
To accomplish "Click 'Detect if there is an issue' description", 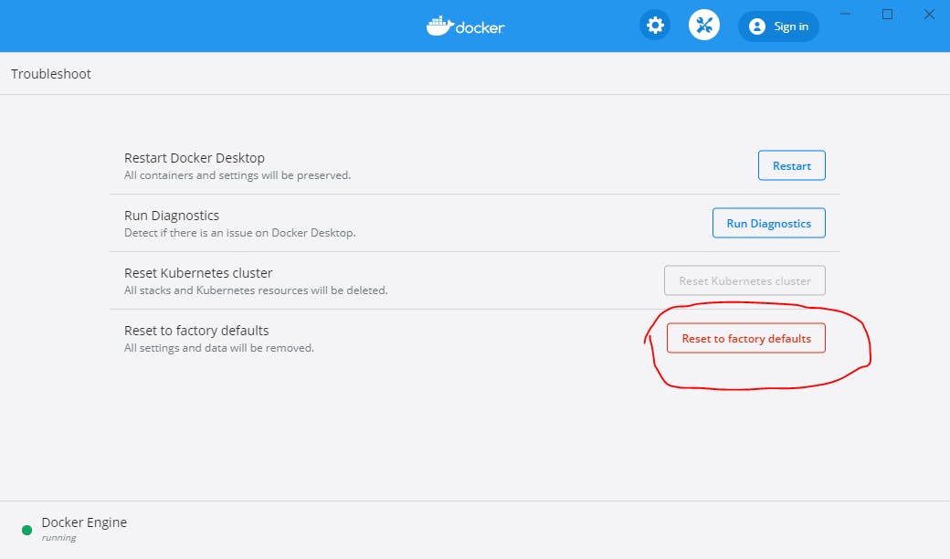I will pos(240,233).
